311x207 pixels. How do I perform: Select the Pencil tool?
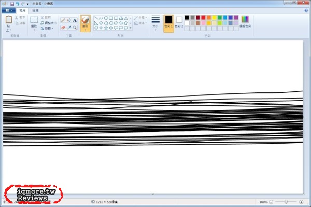(63, 20)
